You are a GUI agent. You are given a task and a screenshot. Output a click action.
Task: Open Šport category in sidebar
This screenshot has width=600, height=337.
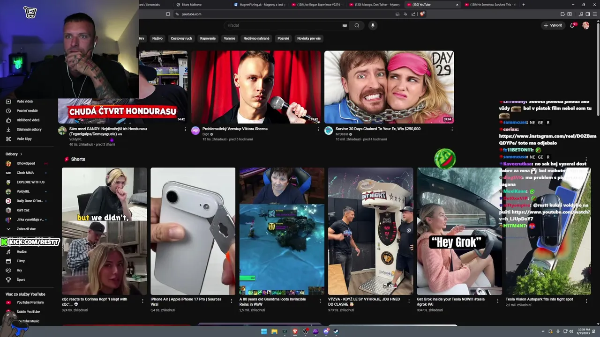[x=27, y=280]
